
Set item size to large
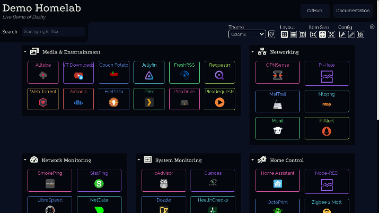click(x=331, y=34)
